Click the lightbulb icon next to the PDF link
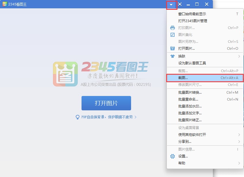Image resolution: width=244 pixels, height=177 pixels. 77,117
